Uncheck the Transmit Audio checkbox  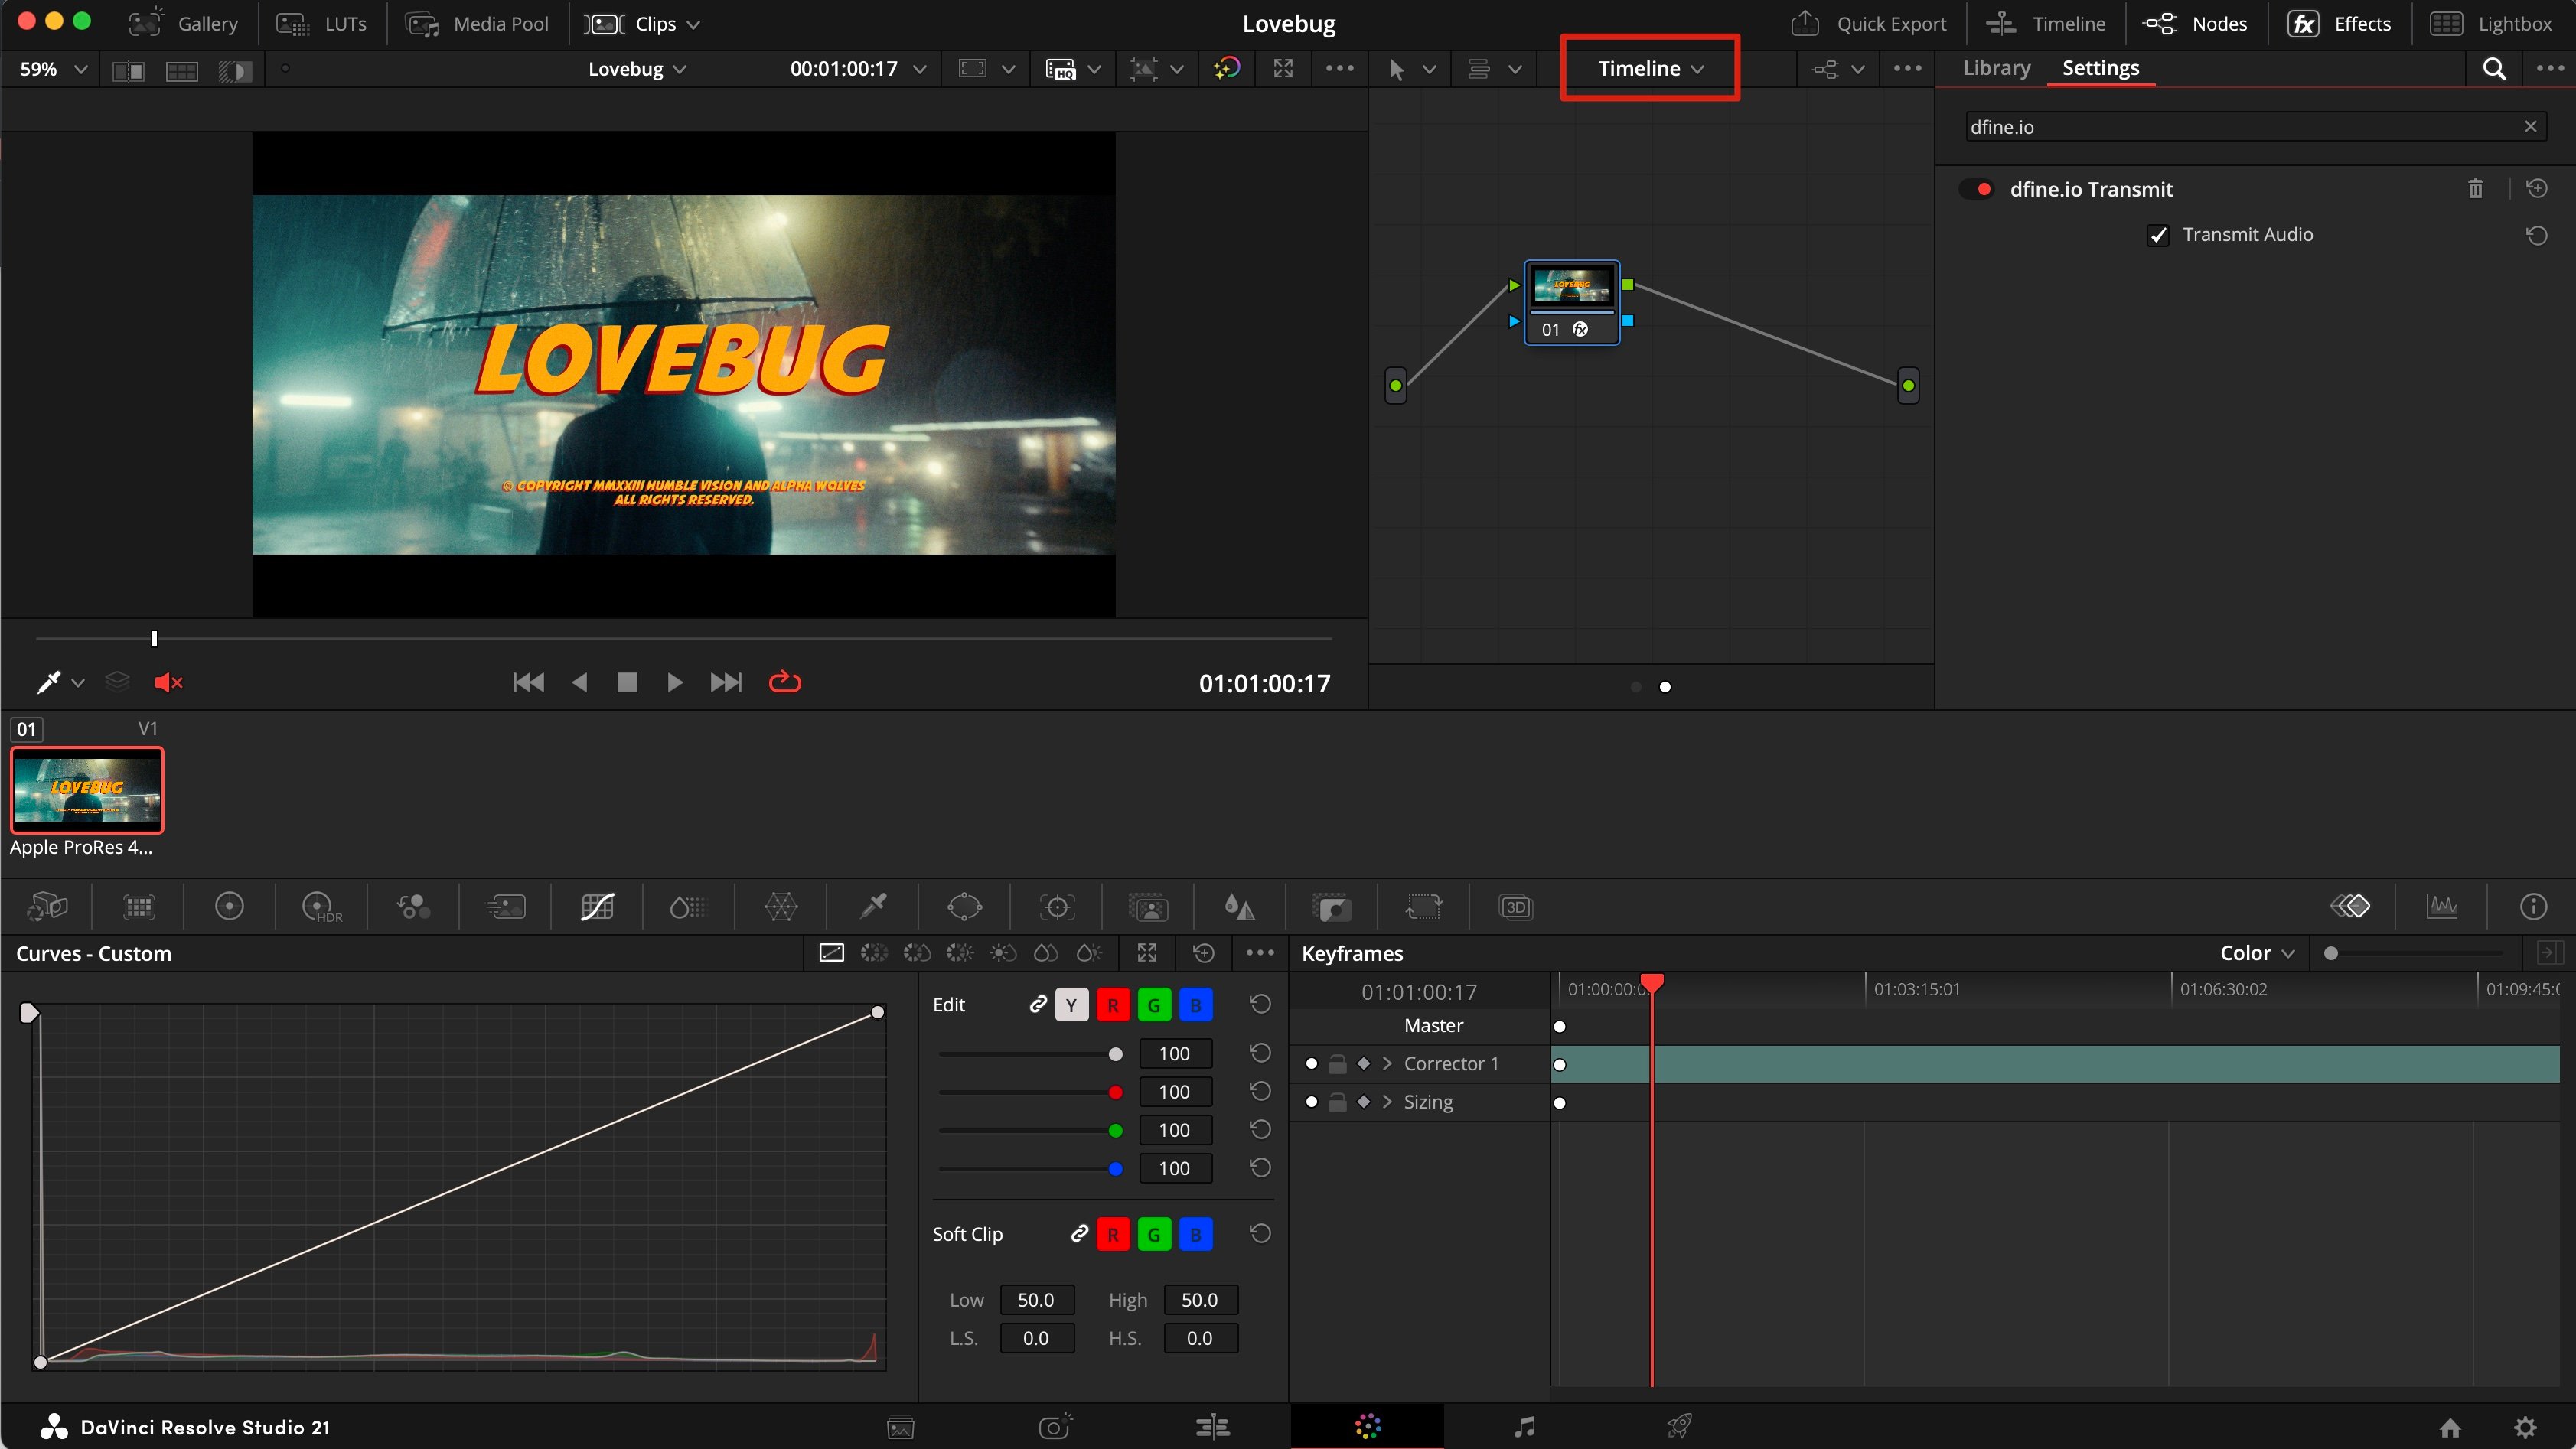[2158, 235]
